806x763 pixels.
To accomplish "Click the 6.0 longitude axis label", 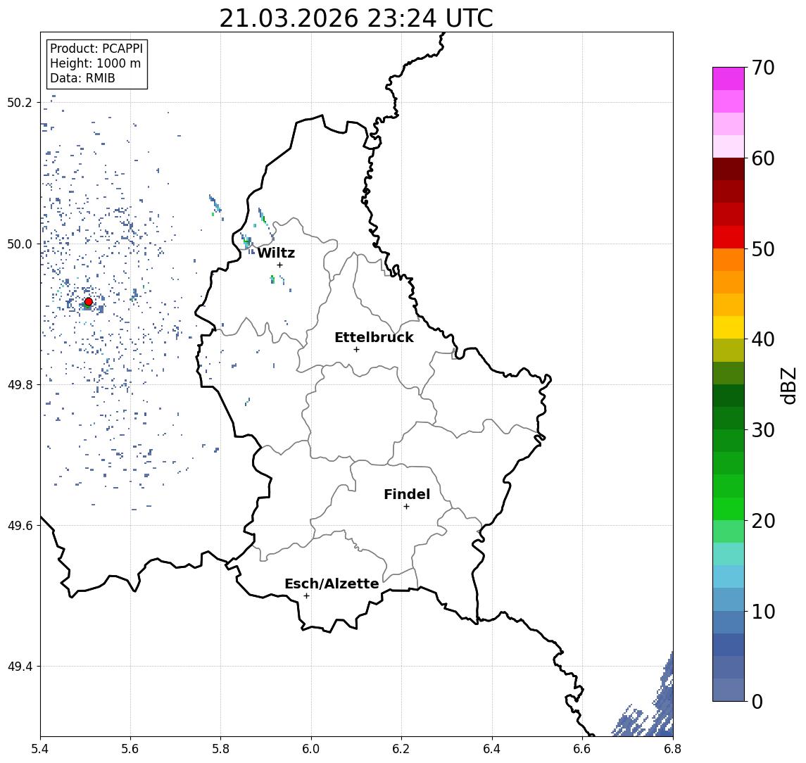I will 311,749.
